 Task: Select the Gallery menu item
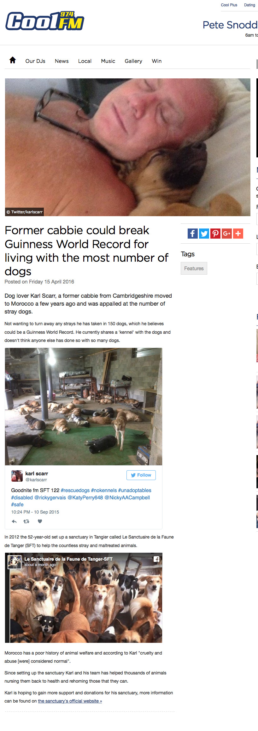(x=133, y=61)
